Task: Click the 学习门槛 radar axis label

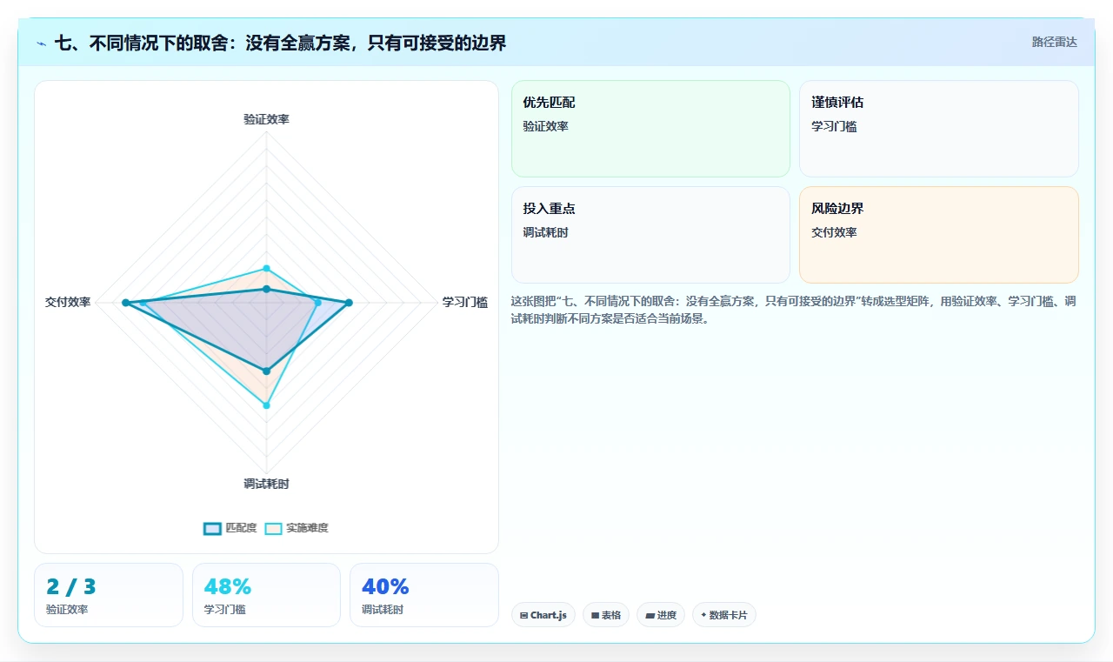Action: coord(465,302)
